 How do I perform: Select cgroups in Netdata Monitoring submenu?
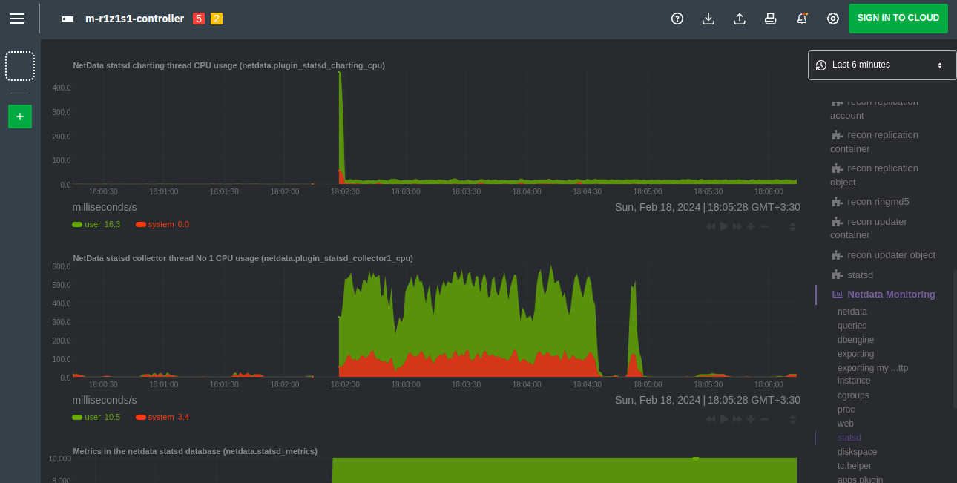853,395
